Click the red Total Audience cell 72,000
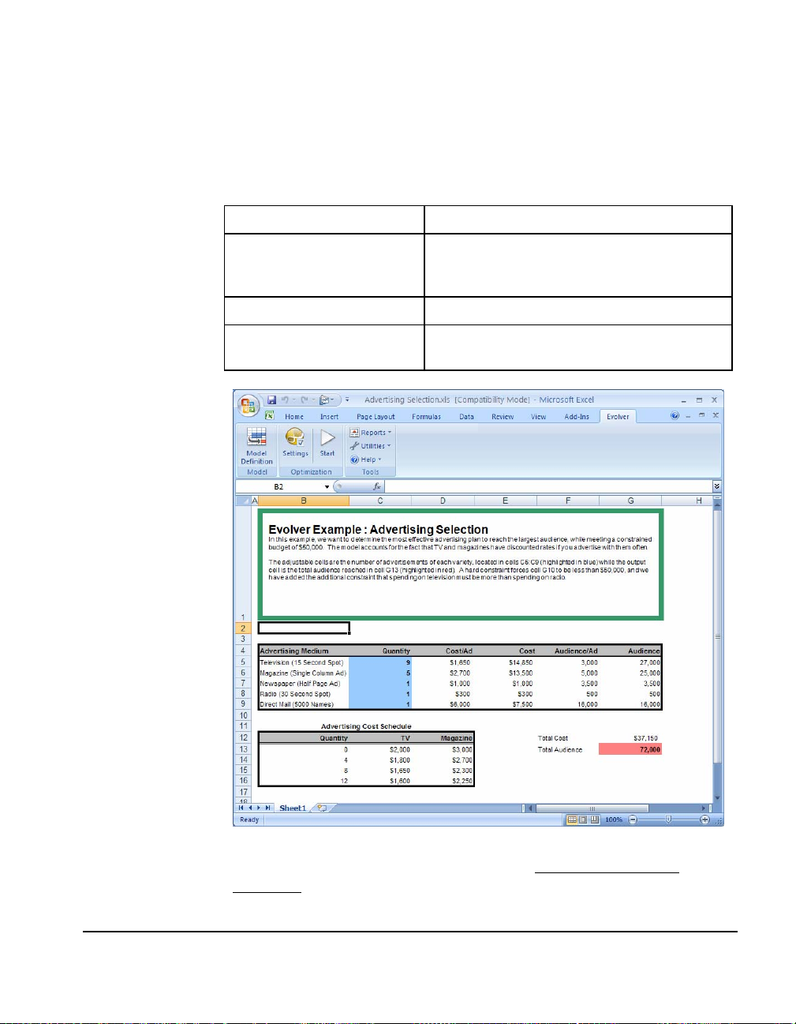The width and height of the screenshot is (796, 1024). [630, 749]
